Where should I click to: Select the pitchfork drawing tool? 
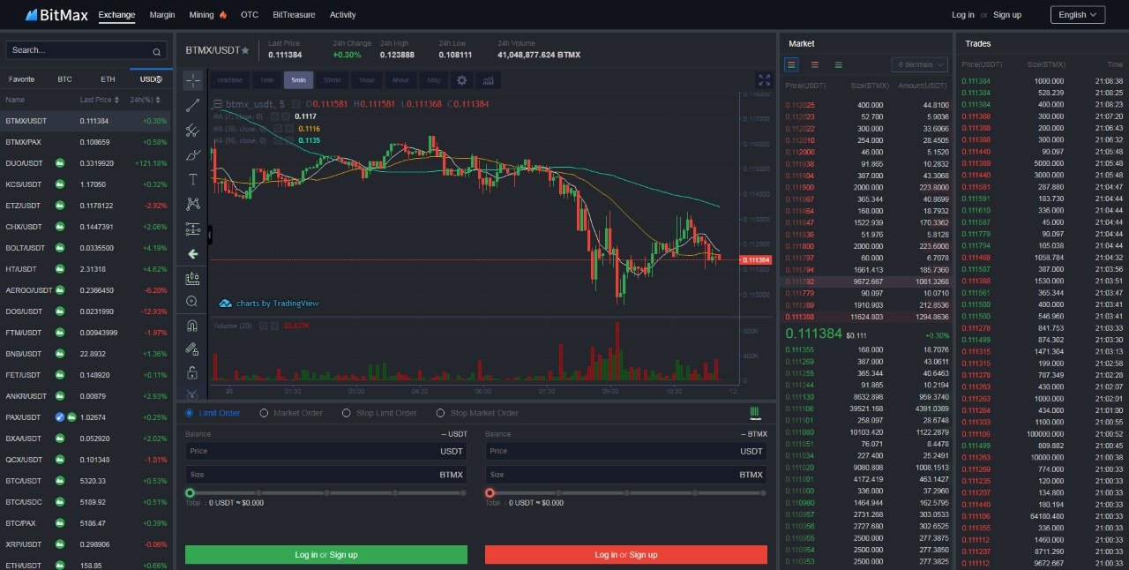[x=193, y=131]
